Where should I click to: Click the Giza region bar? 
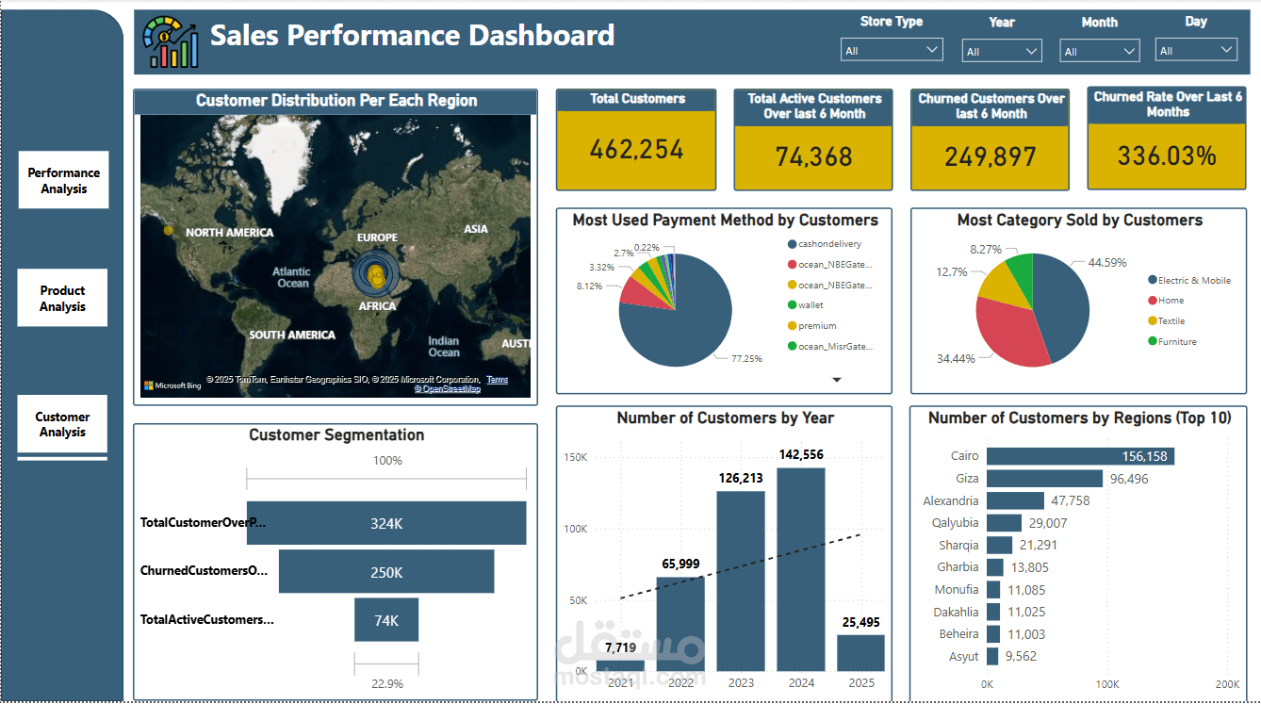pos(1044,479)
